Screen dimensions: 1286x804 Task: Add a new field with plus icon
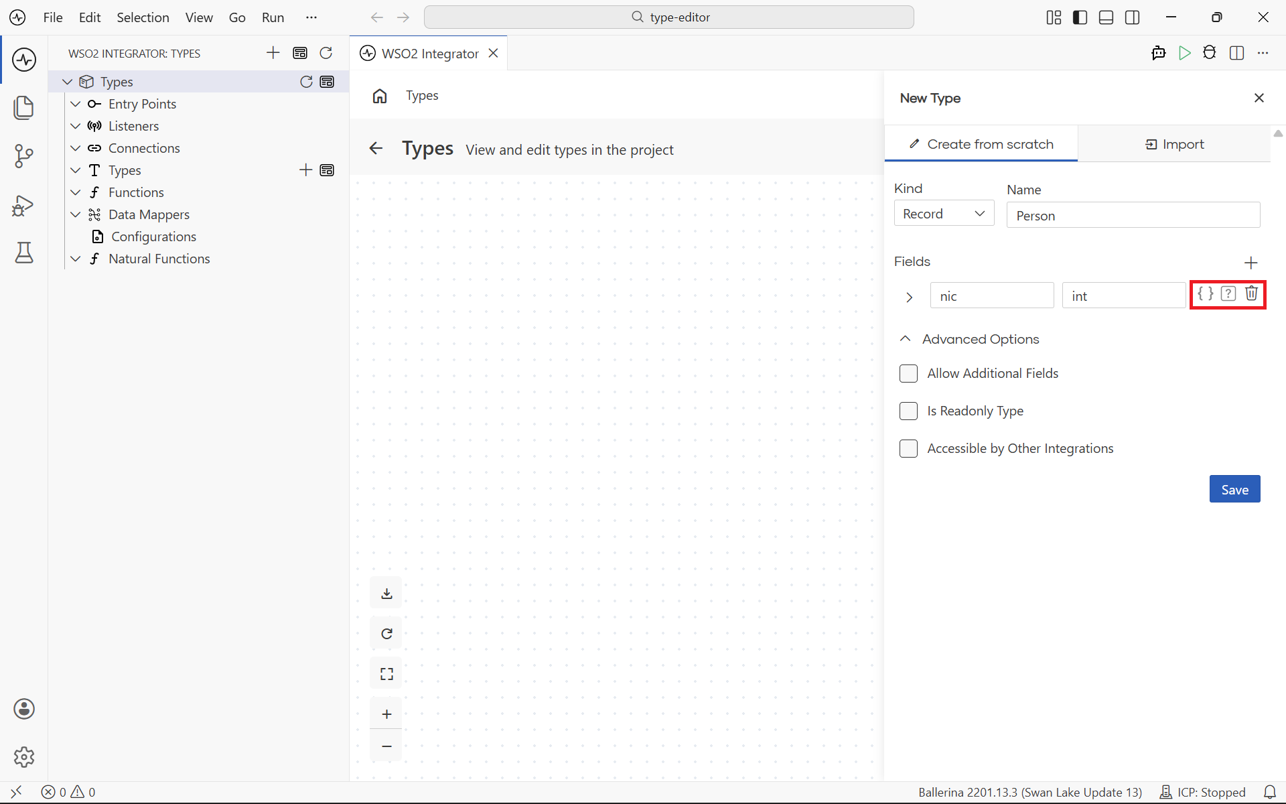click(x=1251, y=263)
